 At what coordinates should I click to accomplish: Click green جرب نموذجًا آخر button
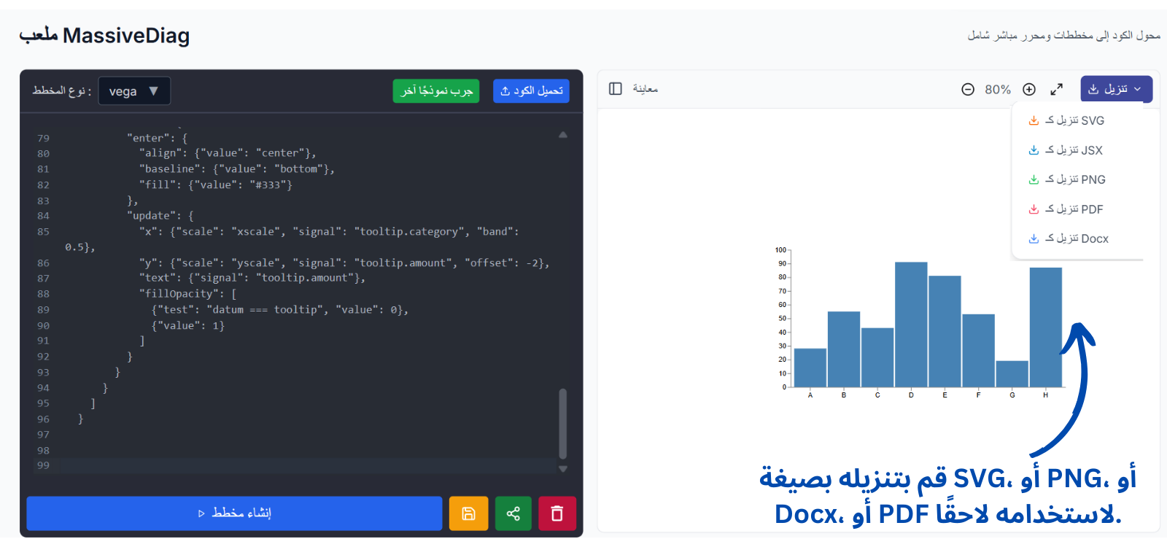tap(436, 91)
